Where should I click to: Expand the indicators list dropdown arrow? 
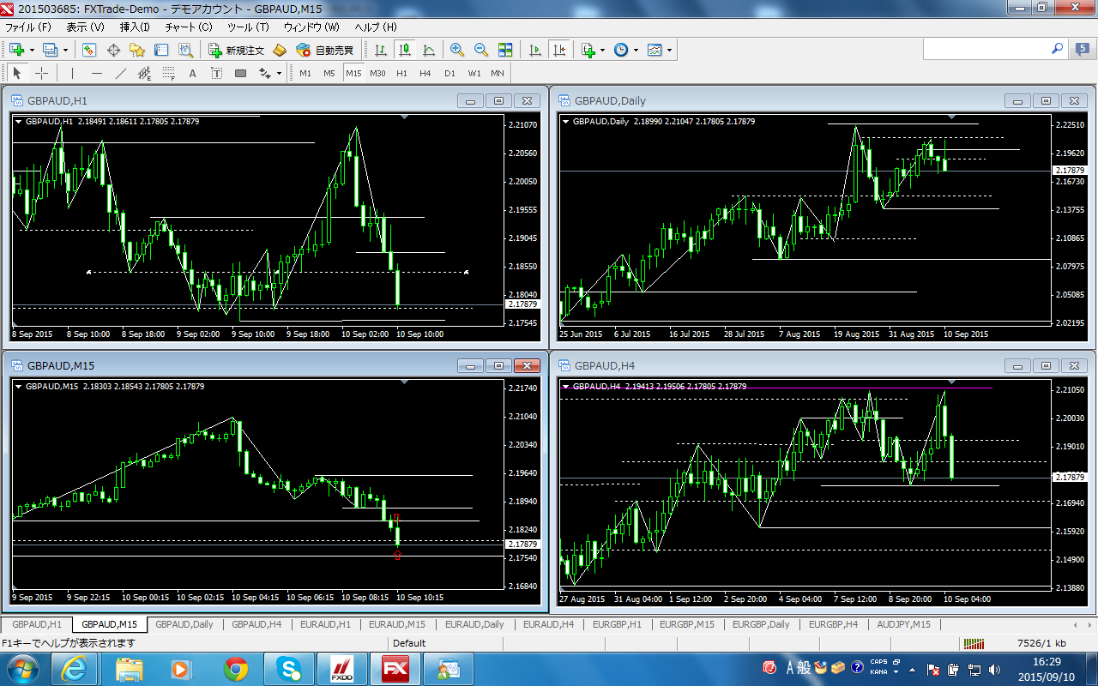point(603,50)
